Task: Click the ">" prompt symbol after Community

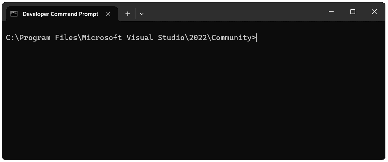Action: [254, 37]
